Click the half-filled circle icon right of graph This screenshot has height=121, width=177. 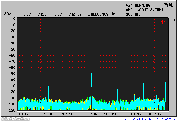tap(173, 20)
